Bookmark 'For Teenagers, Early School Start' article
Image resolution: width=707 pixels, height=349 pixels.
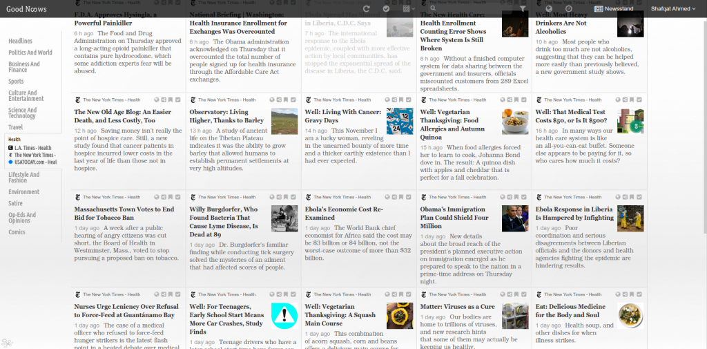pos(286,294)
